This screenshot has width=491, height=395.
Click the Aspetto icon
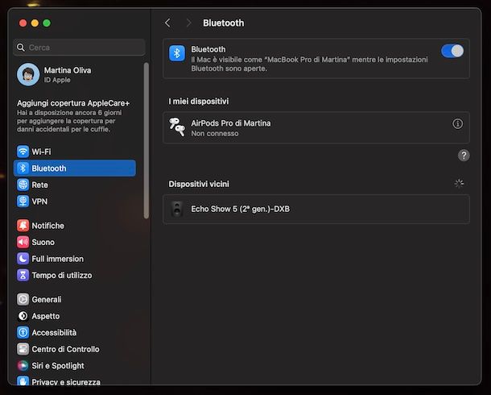tap(23, 316)
